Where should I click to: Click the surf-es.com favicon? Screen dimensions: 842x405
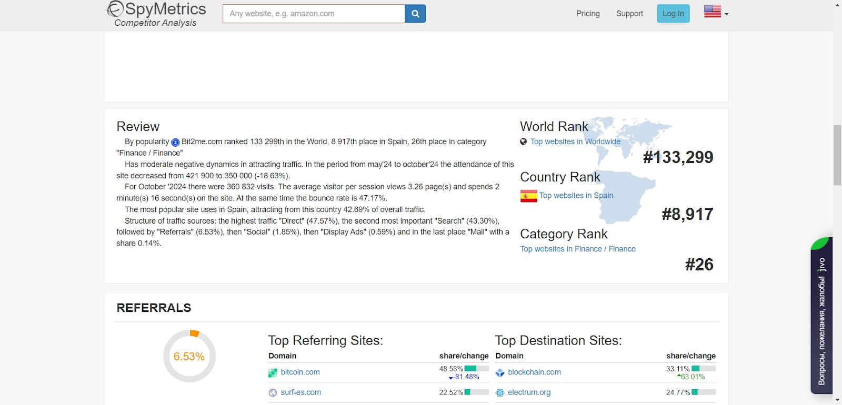point(273,392)
